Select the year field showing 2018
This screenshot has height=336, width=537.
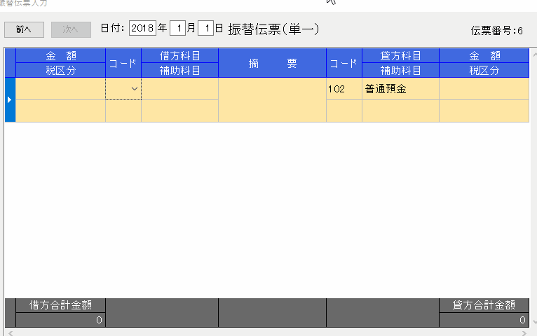pos(142,29)
